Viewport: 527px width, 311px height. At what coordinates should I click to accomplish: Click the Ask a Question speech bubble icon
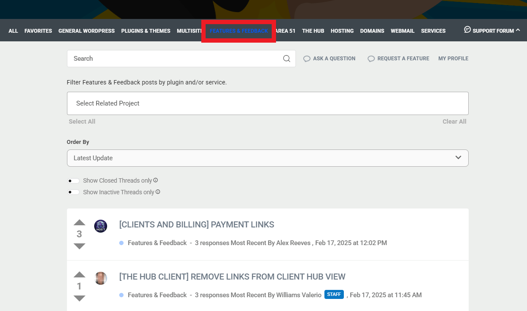(x=307, y=59)
